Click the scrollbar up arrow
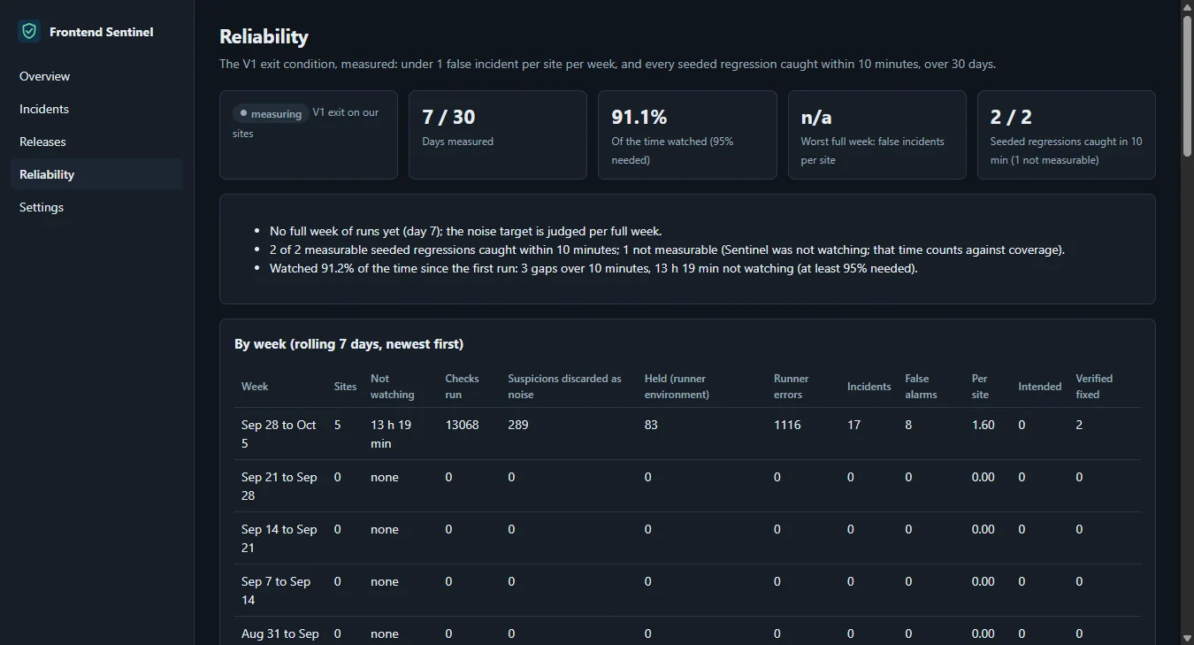 (1187, 7)
